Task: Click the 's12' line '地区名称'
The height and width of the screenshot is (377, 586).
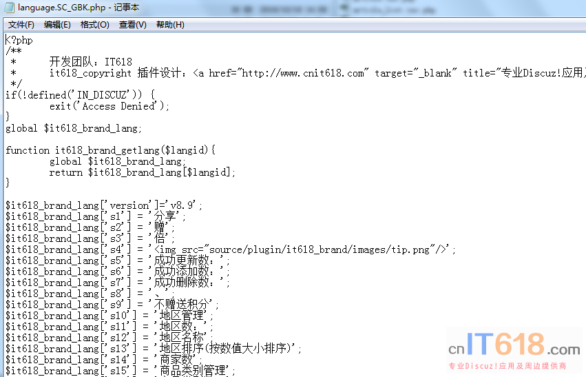Action: click(109, 338)
